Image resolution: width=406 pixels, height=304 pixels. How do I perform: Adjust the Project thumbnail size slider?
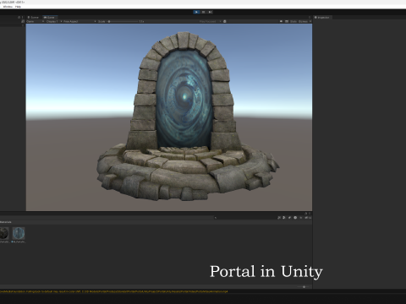[x=304, y=287]
